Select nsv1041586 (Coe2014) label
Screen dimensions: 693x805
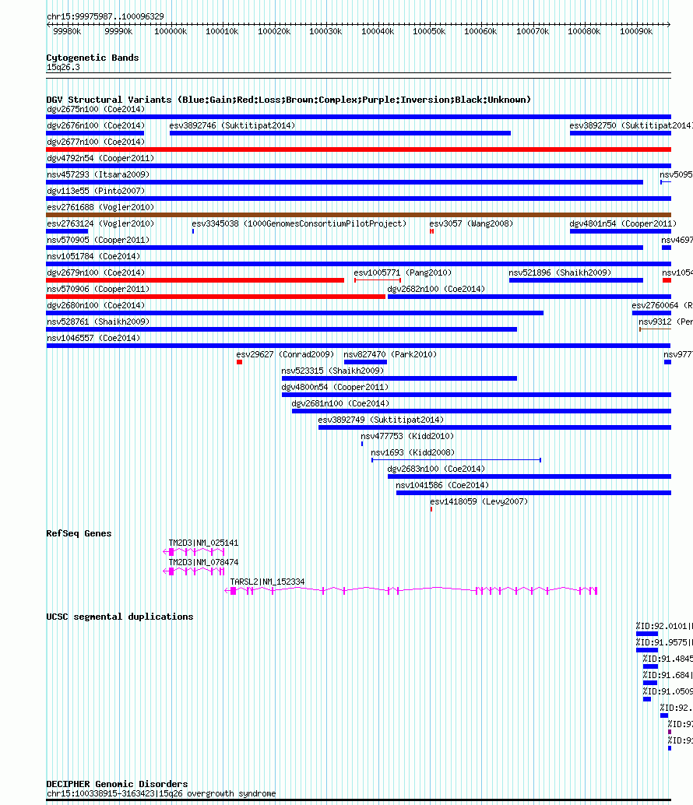(442, 486)
